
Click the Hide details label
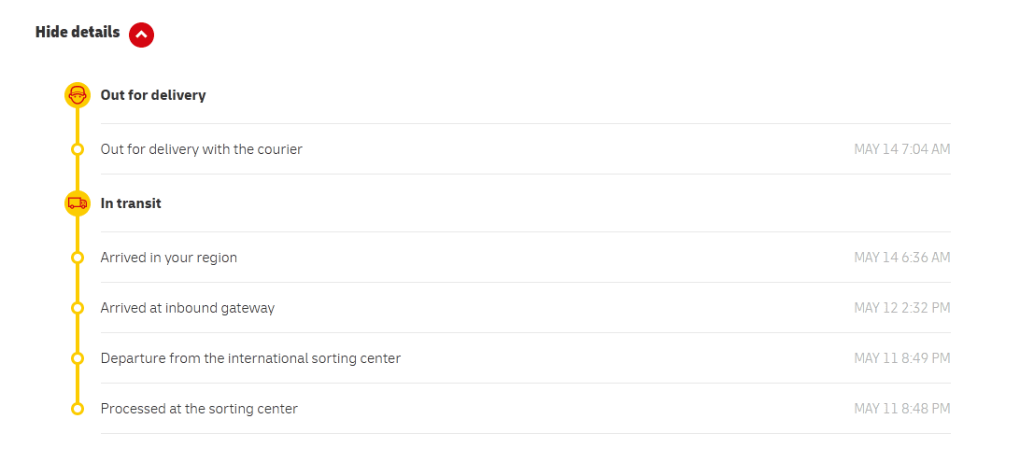coord(78,32)
